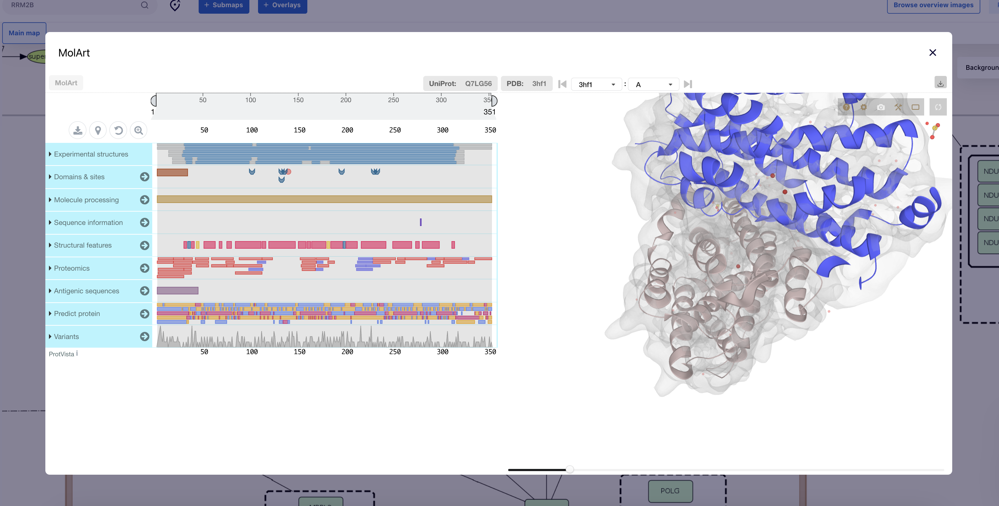Click Browse overview images button
This screenshot has width=999, height=506.
933,5
